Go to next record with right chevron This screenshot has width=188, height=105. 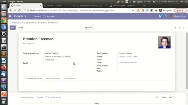coord(184,28)
